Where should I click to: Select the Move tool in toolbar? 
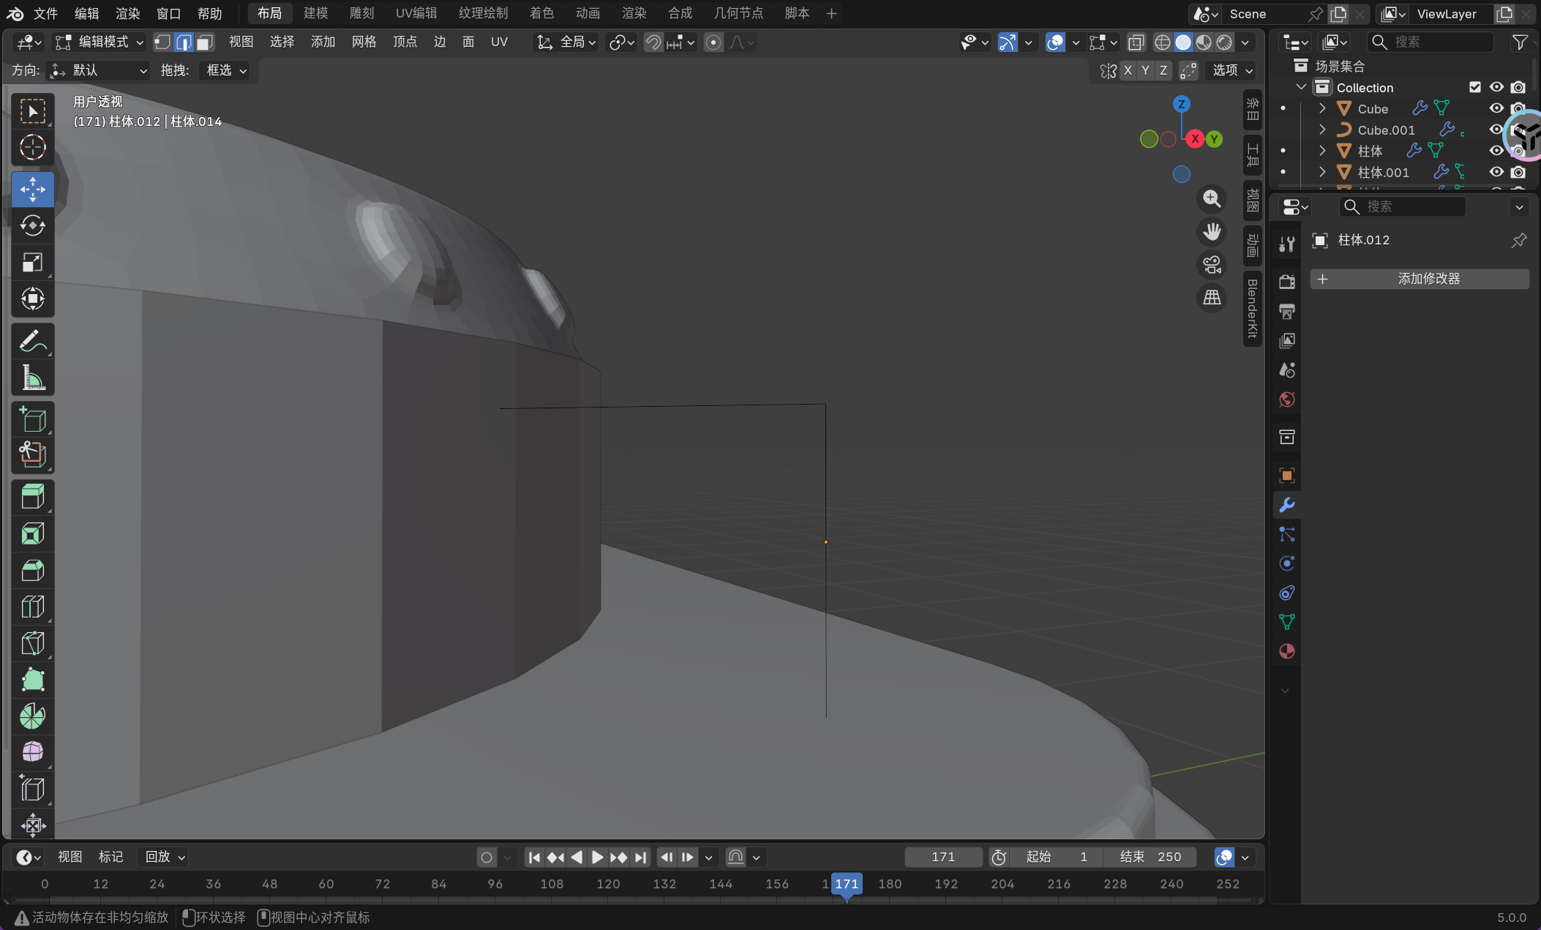[32, 190]
